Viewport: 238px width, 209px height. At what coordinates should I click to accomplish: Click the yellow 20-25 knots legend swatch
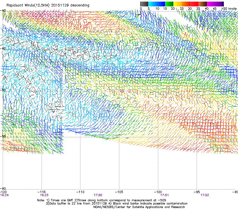(x=178, y=4)
